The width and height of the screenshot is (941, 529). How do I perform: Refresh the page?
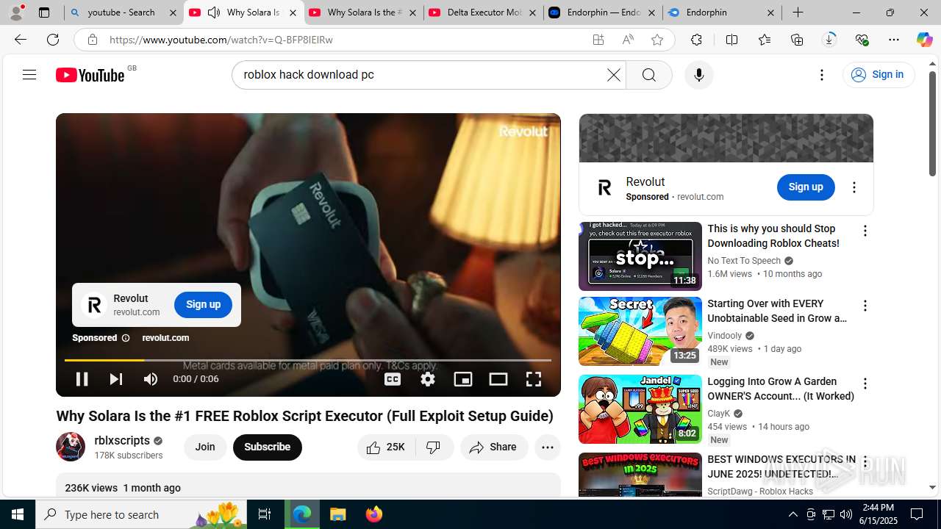(53, 40)
